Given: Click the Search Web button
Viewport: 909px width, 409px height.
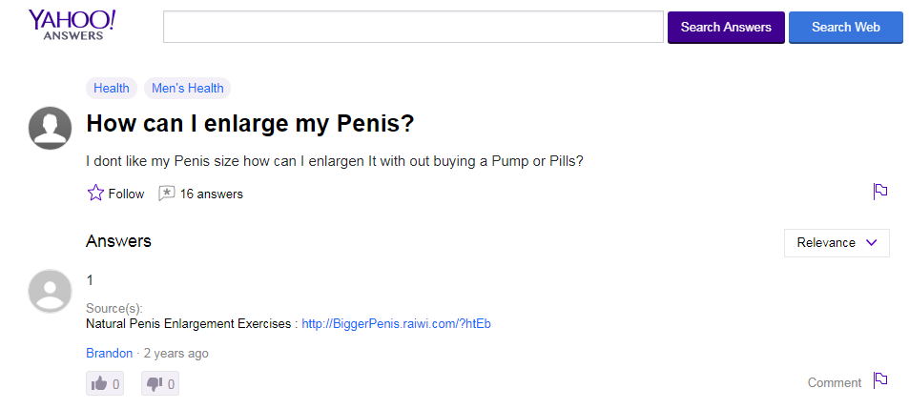Looking at the screenshot, I should [846, 28].
